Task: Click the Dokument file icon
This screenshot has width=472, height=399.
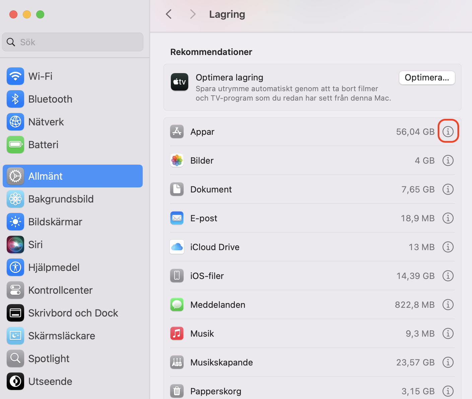Action: [177, 189]
